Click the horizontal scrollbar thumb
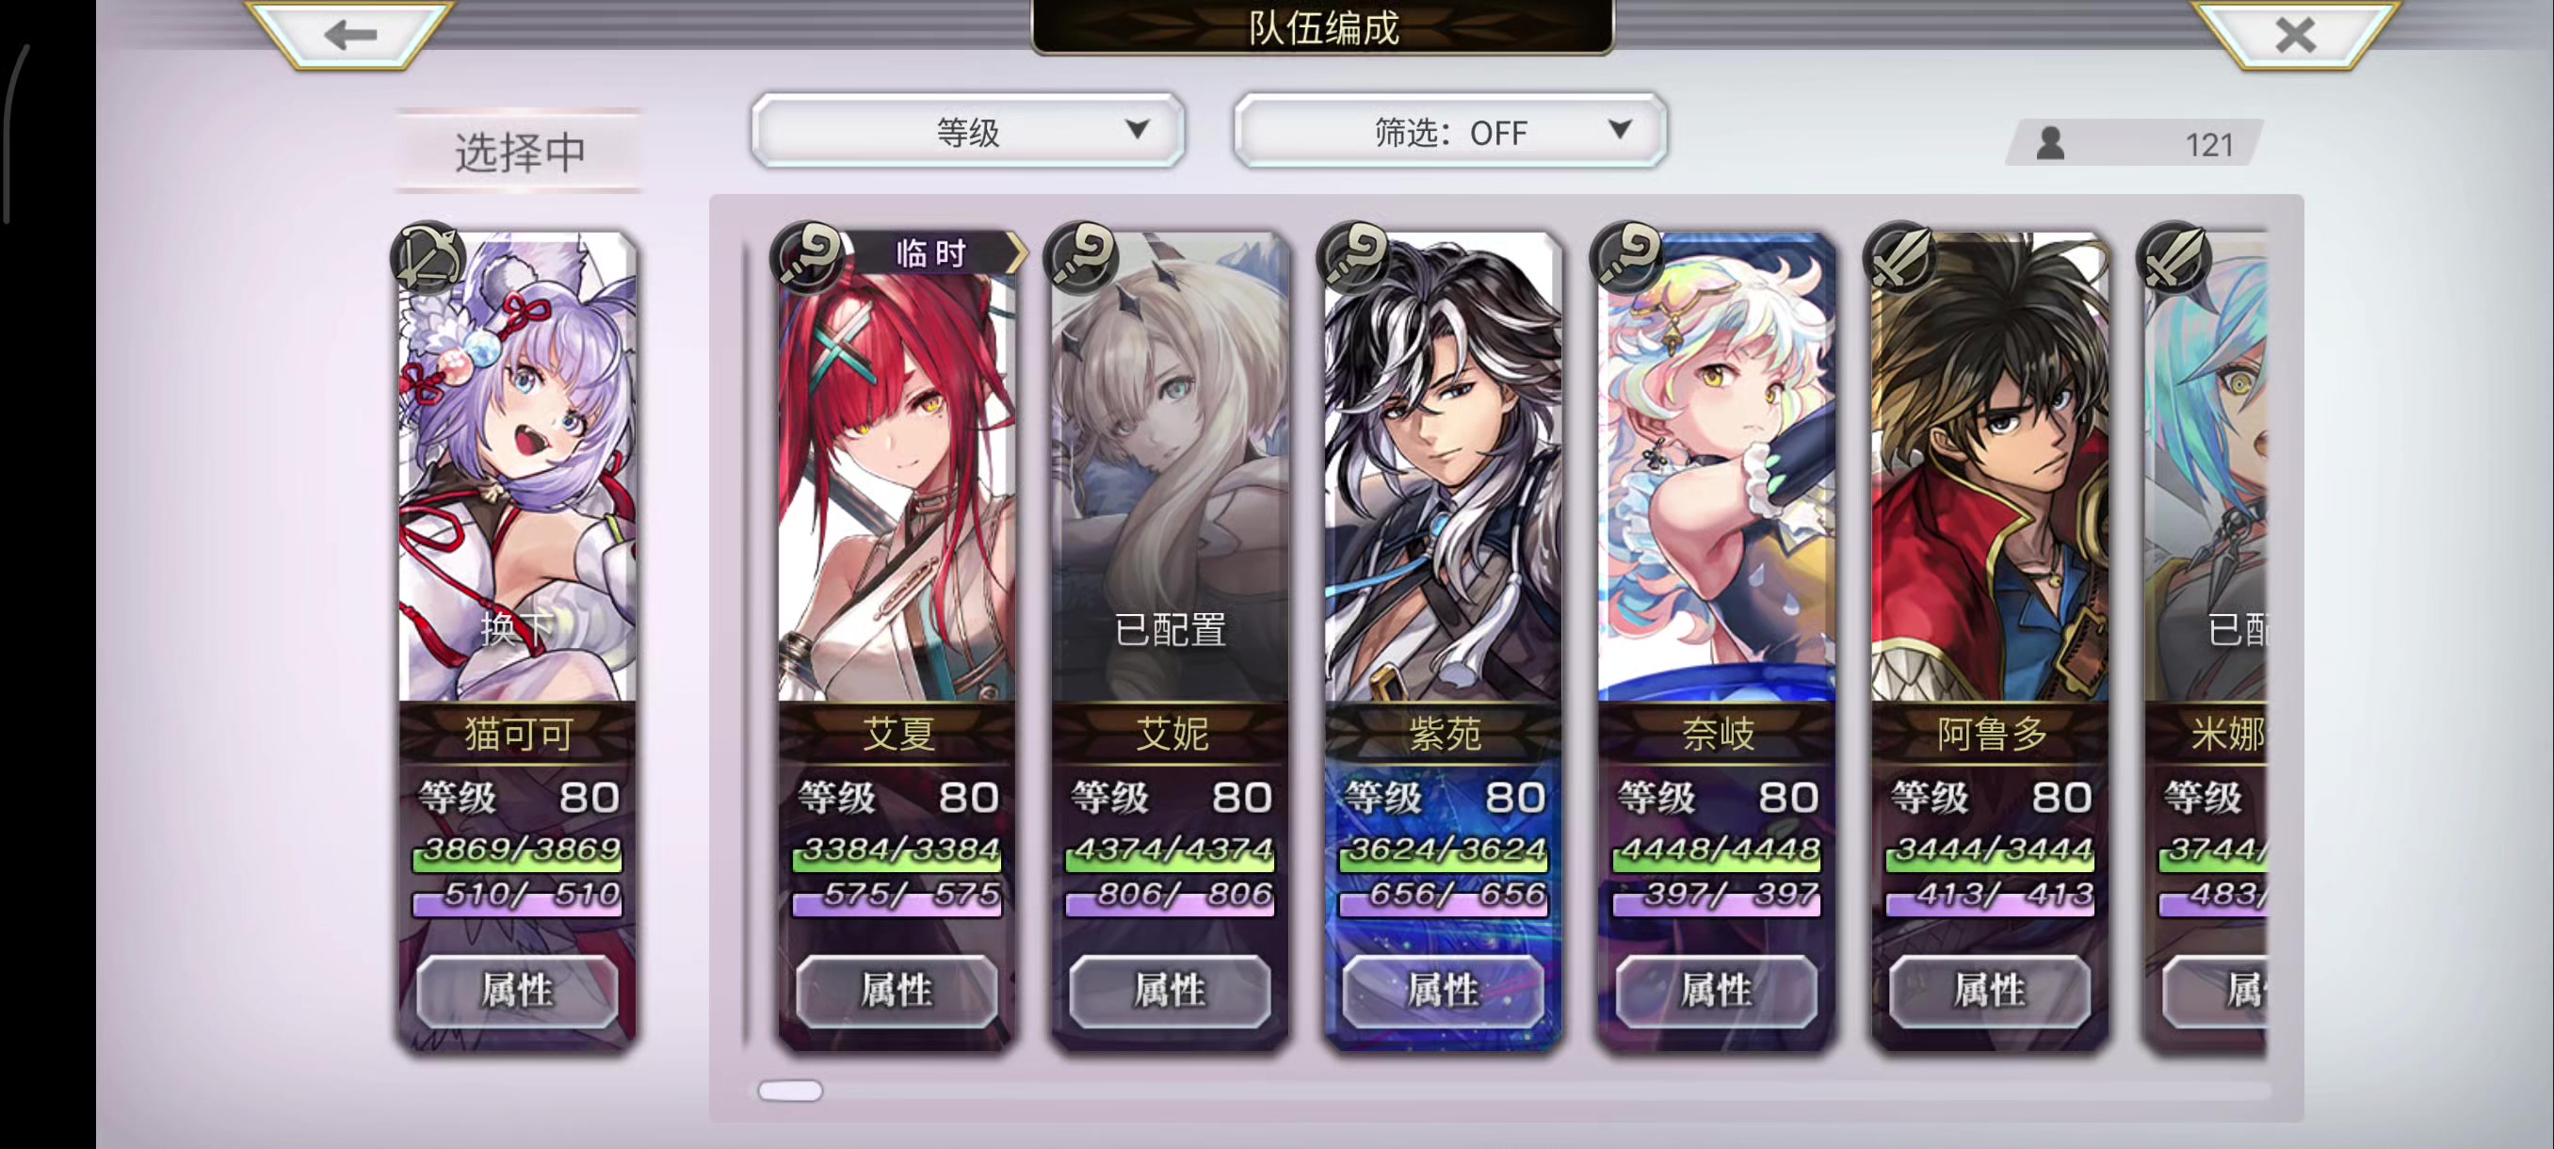 [790, 1091]
